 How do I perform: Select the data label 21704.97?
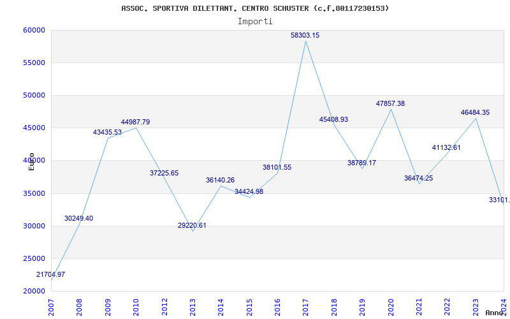tap(50, 274)
